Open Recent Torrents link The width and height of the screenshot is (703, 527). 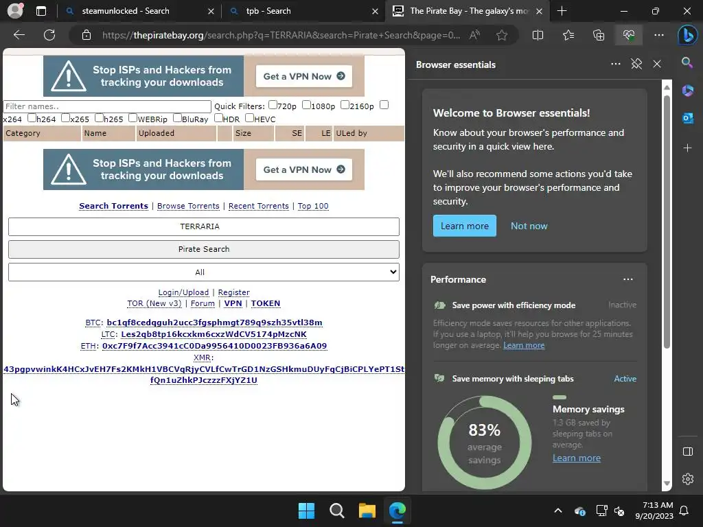pos(259,206)
